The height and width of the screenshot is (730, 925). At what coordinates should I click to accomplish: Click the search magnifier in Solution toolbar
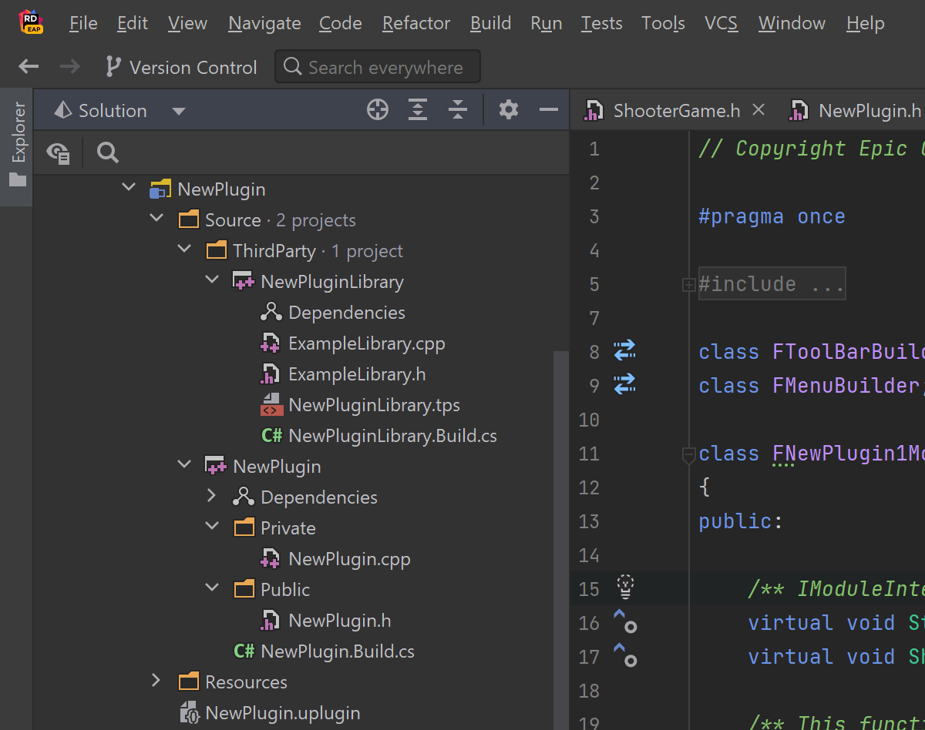coord(108,153)
